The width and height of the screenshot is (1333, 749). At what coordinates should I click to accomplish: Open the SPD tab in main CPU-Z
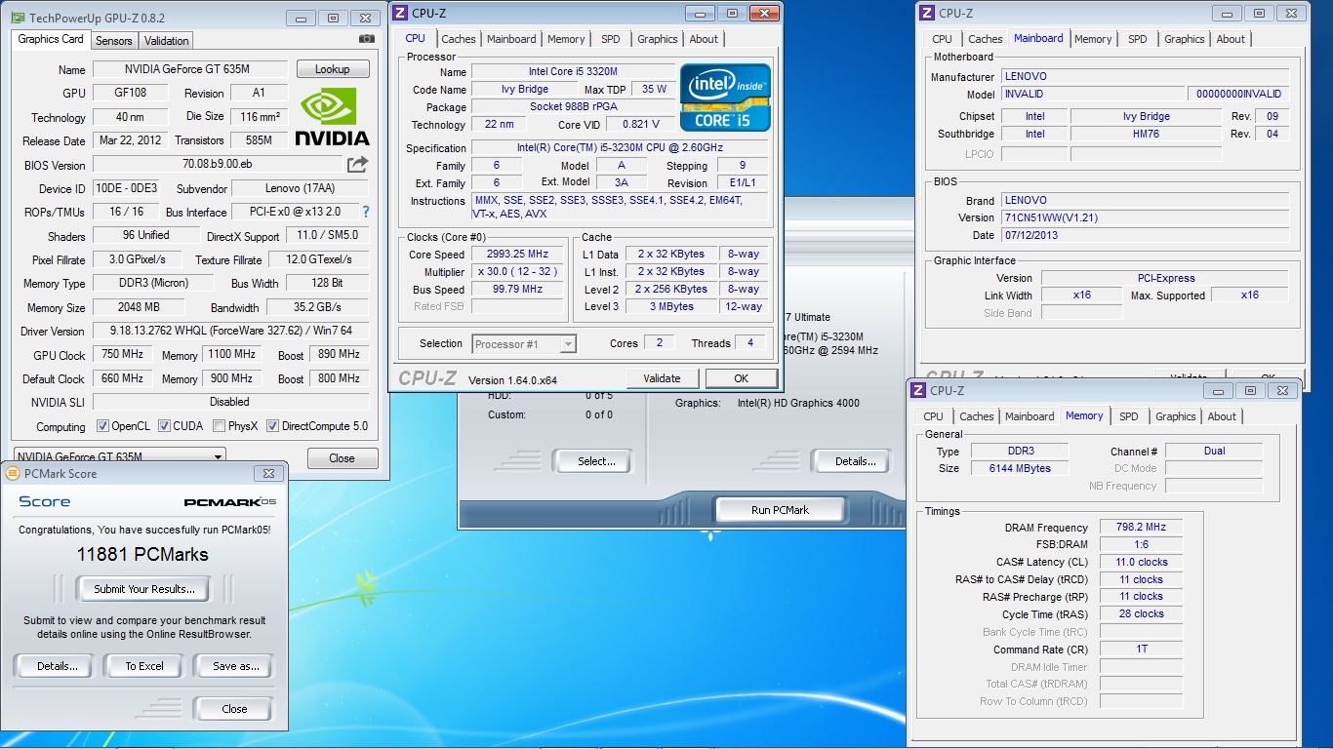pyautogui.click(x=611, y=39)
